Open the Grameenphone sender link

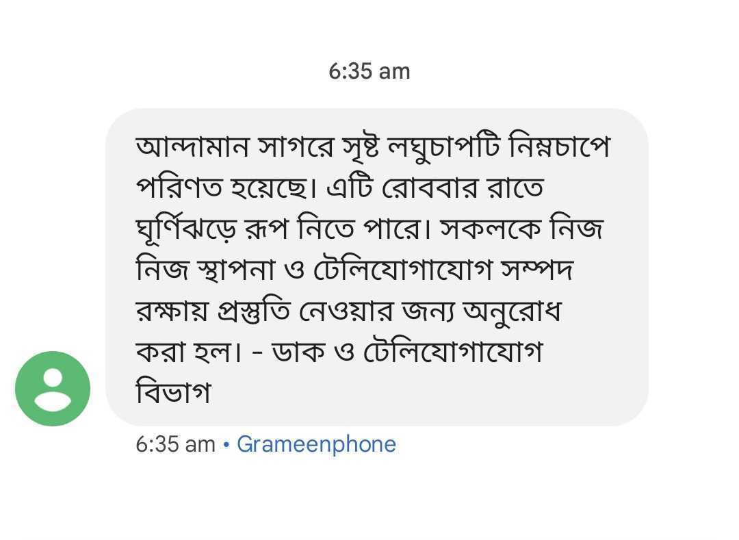tap(316, 445)
